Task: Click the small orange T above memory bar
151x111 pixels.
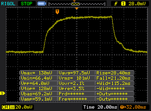Action: tap(74, 1)
